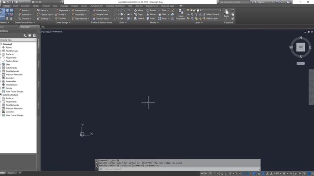Toggle MODEL space button
314x176 pixels.
(204, 174)
